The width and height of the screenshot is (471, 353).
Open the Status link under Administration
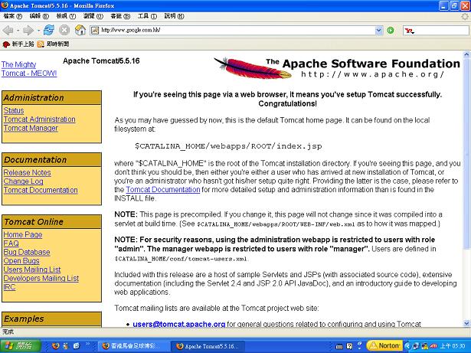[14, 110]
